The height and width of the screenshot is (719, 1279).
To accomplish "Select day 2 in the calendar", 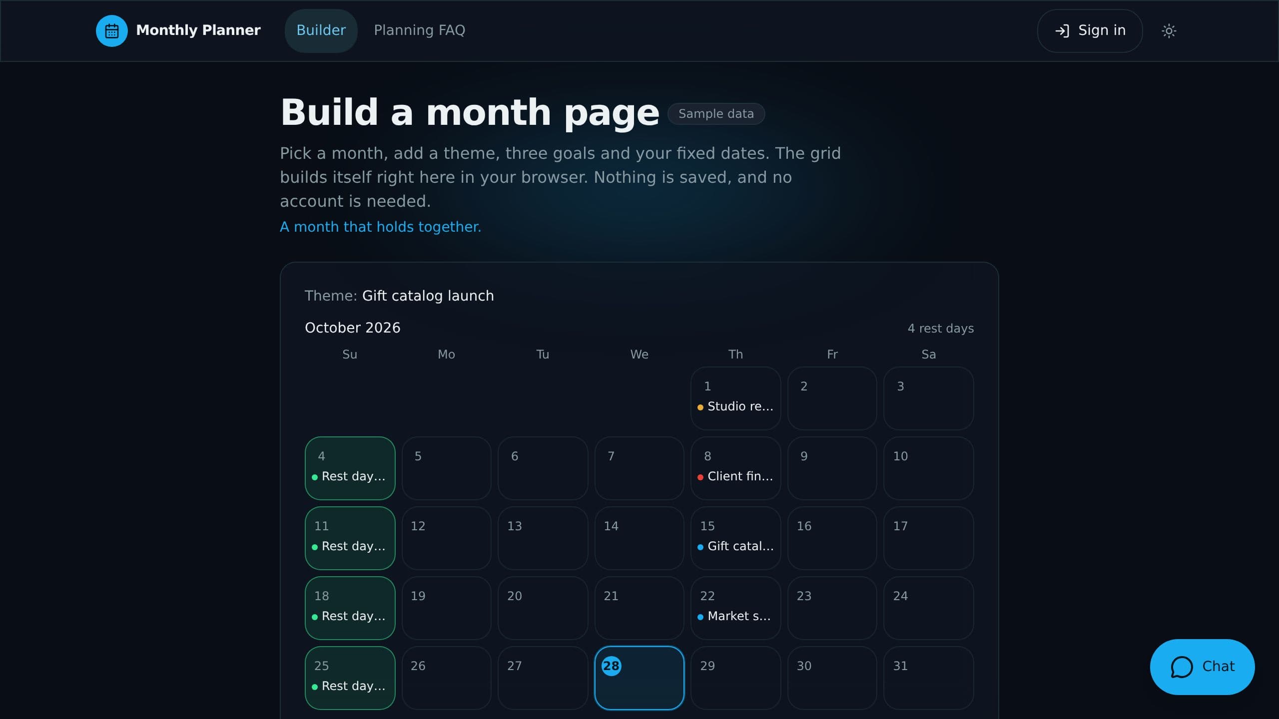I will click(832, 398).
